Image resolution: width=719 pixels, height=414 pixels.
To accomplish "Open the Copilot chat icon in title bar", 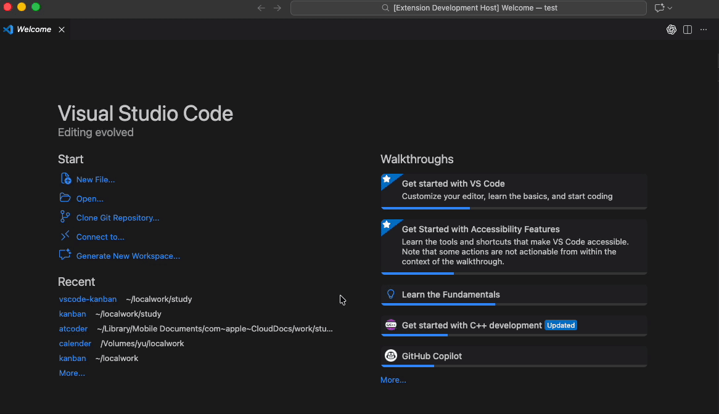I will point(659,8).
